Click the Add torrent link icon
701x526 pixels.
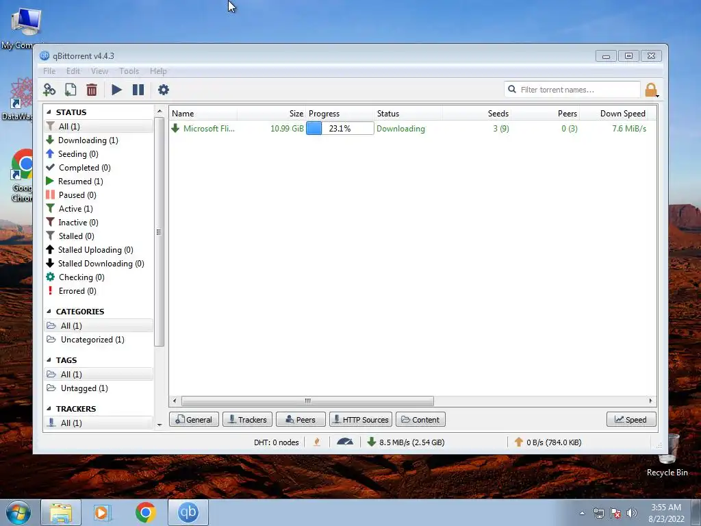[x=49, y=90]
